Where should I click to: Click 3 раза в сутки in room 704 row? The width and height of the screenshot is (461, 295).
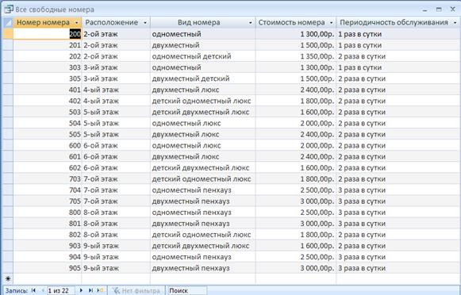click(398, 190)
